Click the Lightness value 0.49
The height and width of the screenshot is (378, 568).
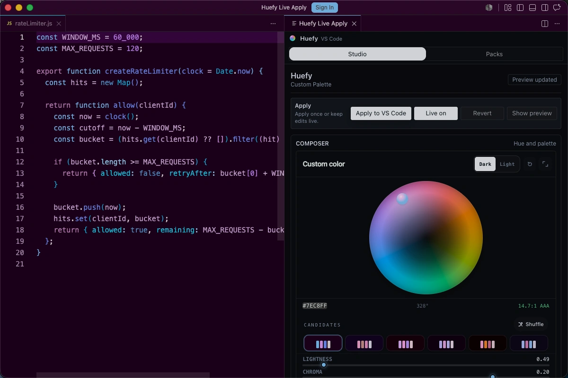coord(543,359)
